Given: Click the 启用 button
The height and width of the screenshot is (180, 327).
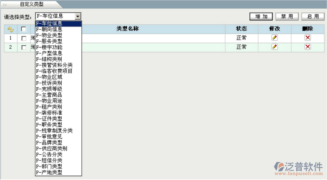Looking at the screenshot, I should (313, 16).
